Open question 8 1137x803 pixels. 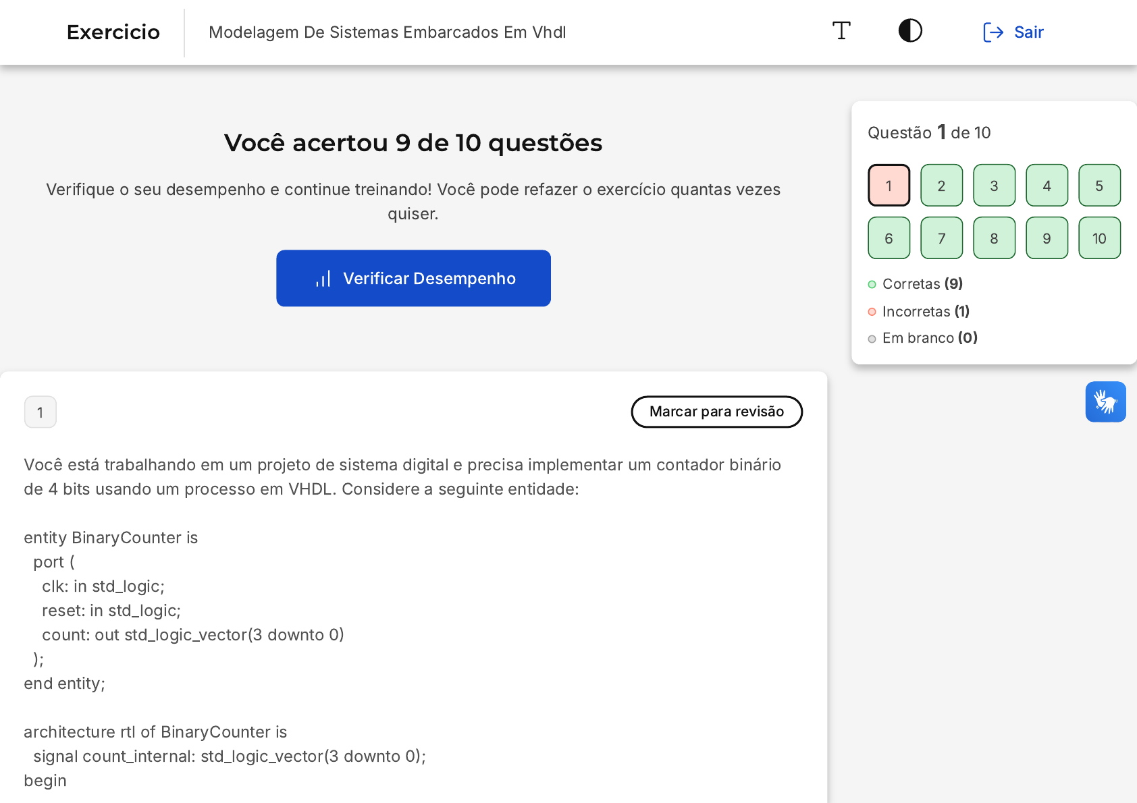click(x=994, y=238)
